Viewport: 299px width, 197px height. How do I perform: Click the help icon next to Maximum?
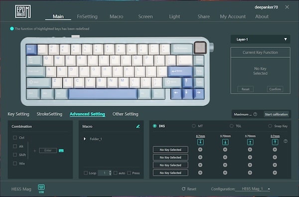coord(255,114)
